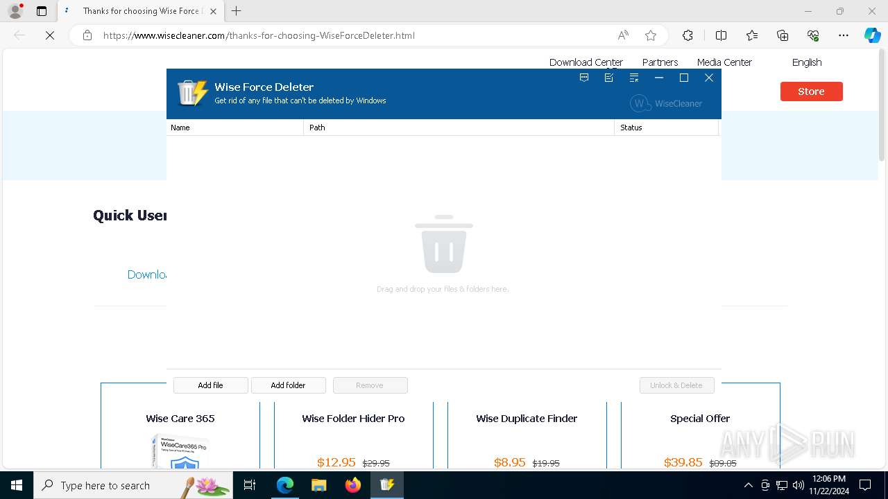Viewport: 888px width, 499px height.
Task: Click the Unlock & Delete button
Action: click(676, 385)
